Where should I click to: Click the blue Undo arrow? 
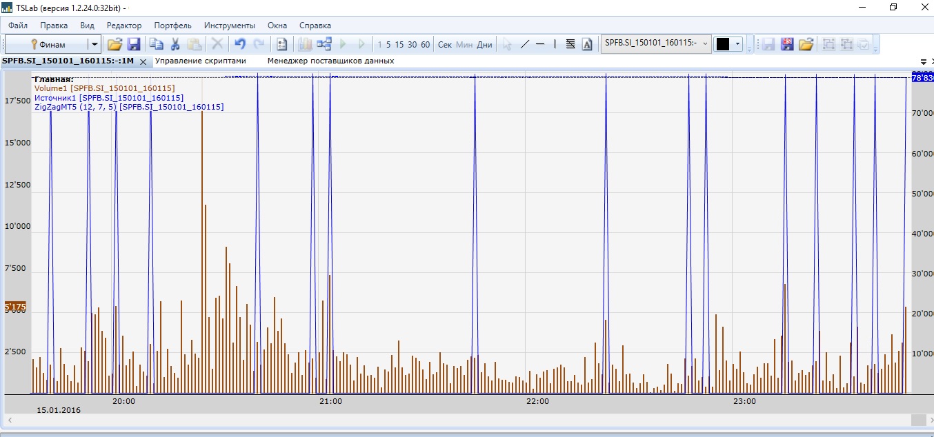pos(239,44)
